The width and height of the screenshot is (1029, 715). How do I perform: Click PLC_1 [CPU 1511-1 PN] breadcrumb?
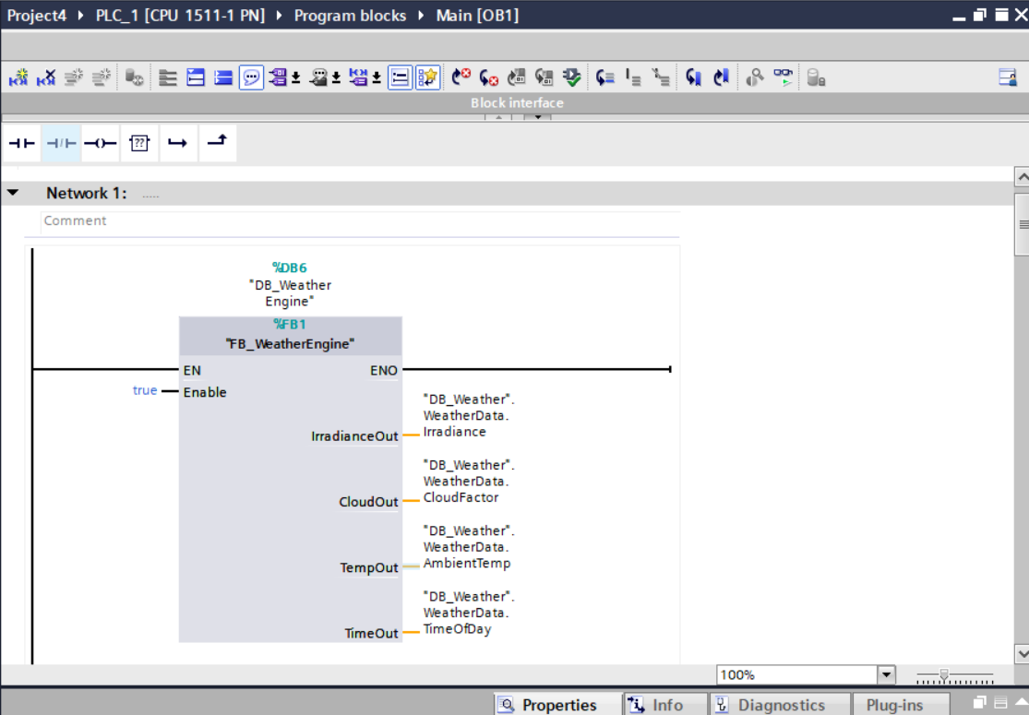[181, 16]
